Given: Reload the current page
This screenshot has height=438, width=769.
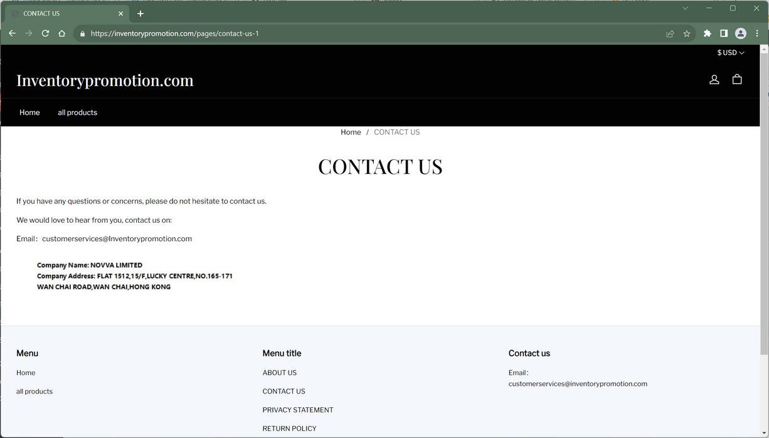Looking at the screenshot, I should (45, 33).
